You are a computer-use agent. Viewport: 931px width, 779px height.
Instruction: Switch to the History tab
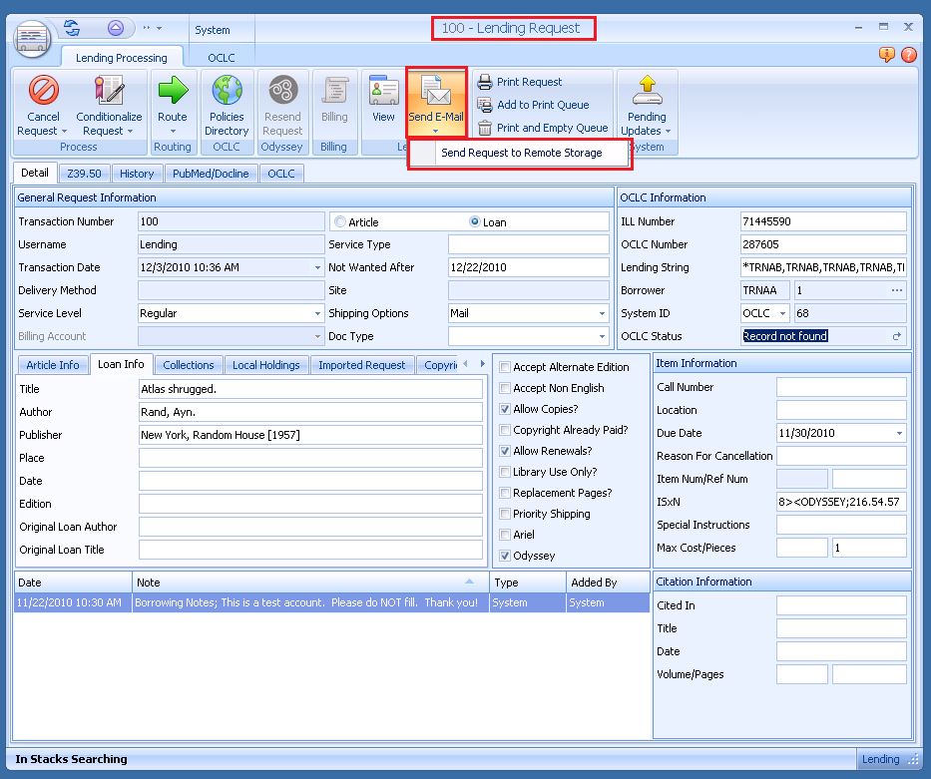137,174
